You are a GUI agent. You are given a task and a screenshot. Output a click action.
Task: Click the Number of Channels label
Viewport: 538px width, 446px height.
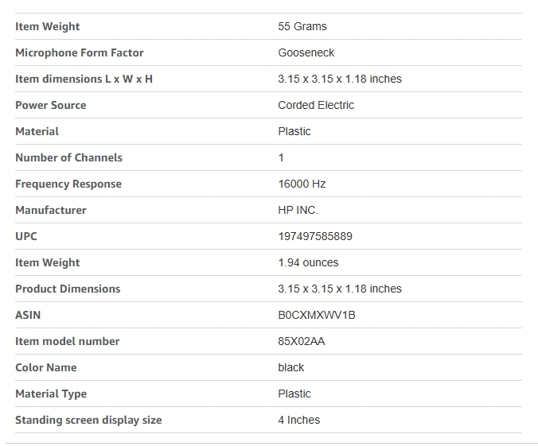click(69, 157)
